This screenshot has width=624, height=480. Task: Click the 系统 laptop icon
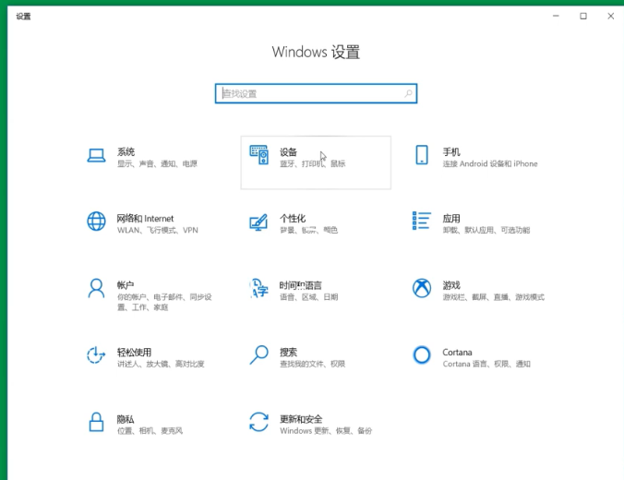click(x=97, y=155)
